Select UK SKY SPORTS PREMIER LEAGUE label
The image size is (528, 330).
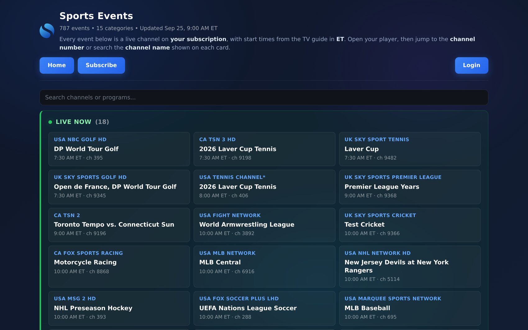pos(393,177)
